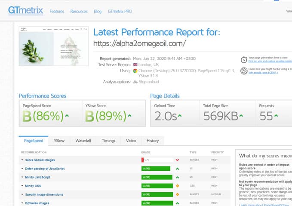Expand Minify CSS arrow
Image resolution: width=292 pixels, height=206 pixels.
(x=22, y=186)
